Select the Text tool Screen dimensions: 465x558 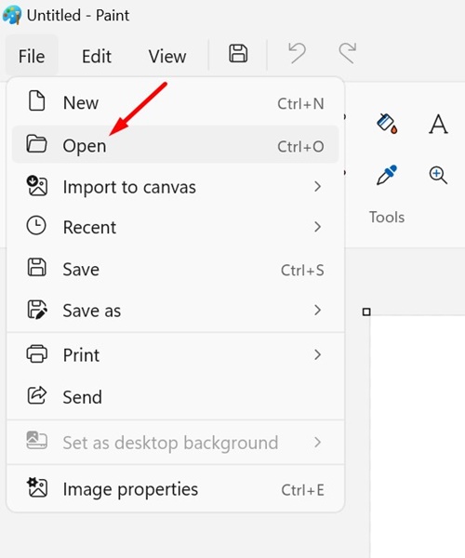click(438, 124)
